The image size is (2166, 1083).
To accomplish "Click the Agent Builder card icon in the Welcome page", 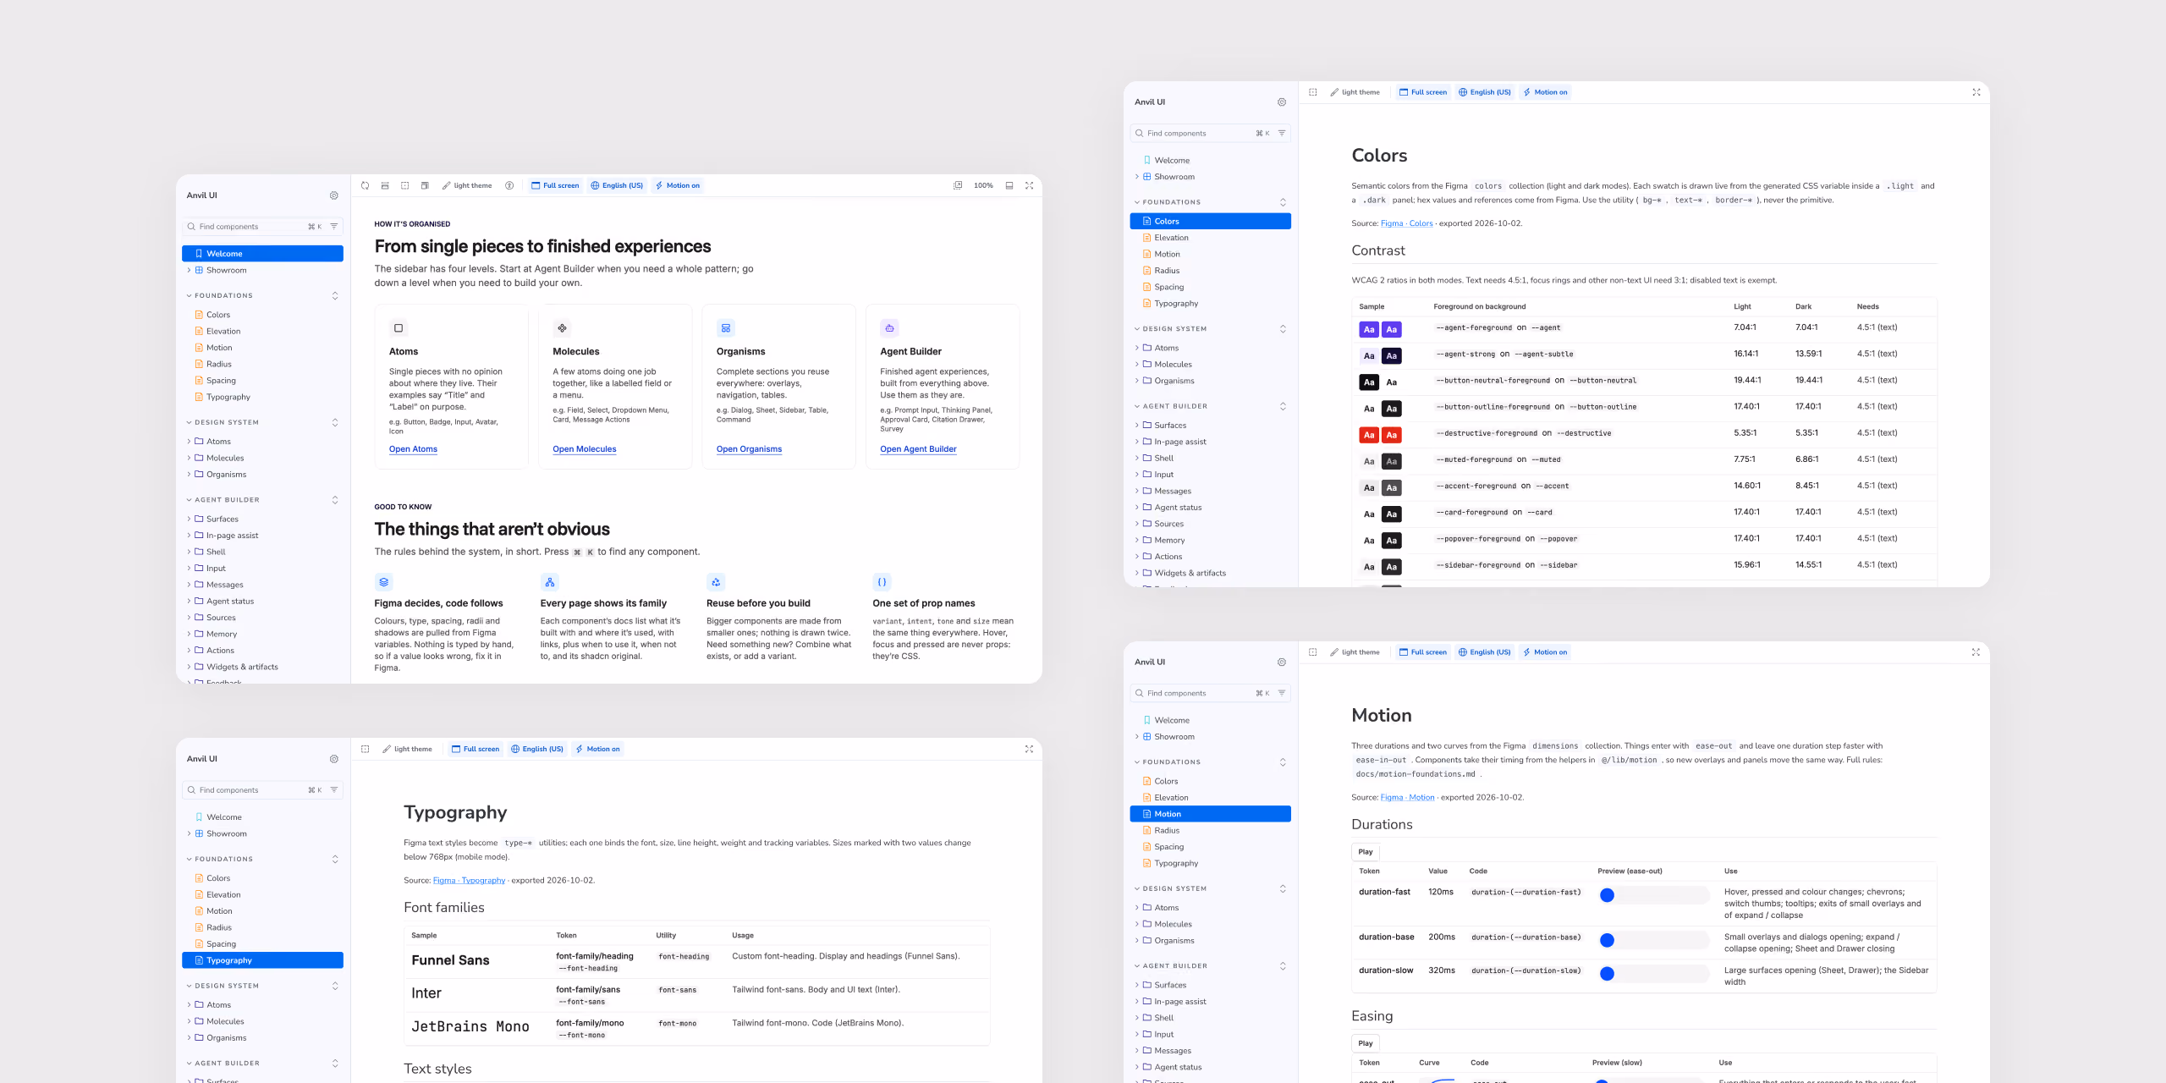I will click(x=889, y=328).
